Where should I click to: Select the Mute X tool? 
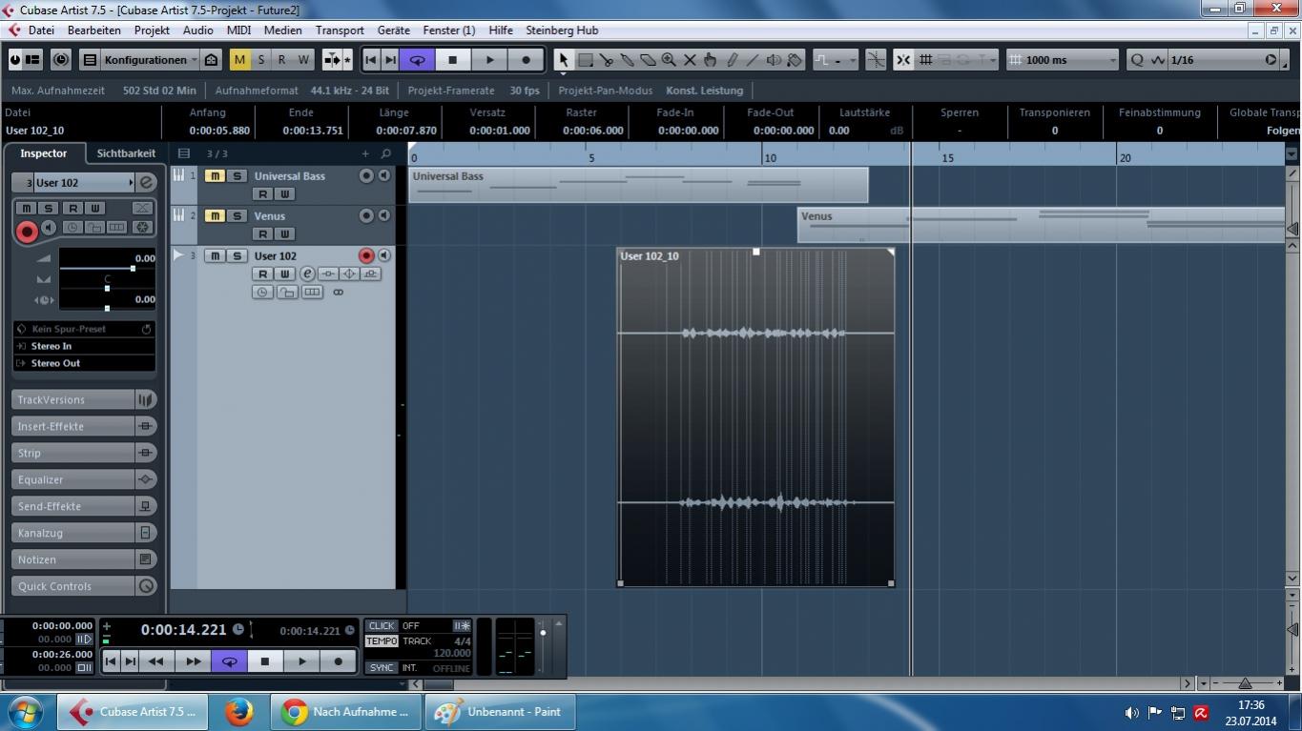(690, 60)
